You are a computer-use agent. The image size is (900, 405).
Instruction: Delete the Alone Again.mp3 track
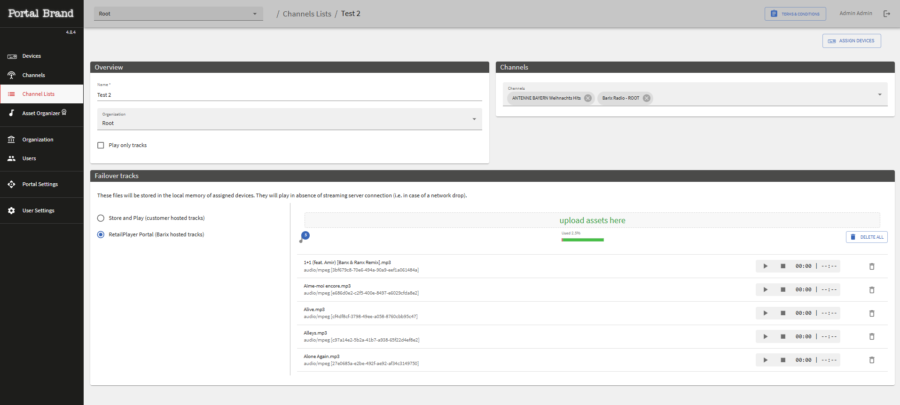pos(872,360)
